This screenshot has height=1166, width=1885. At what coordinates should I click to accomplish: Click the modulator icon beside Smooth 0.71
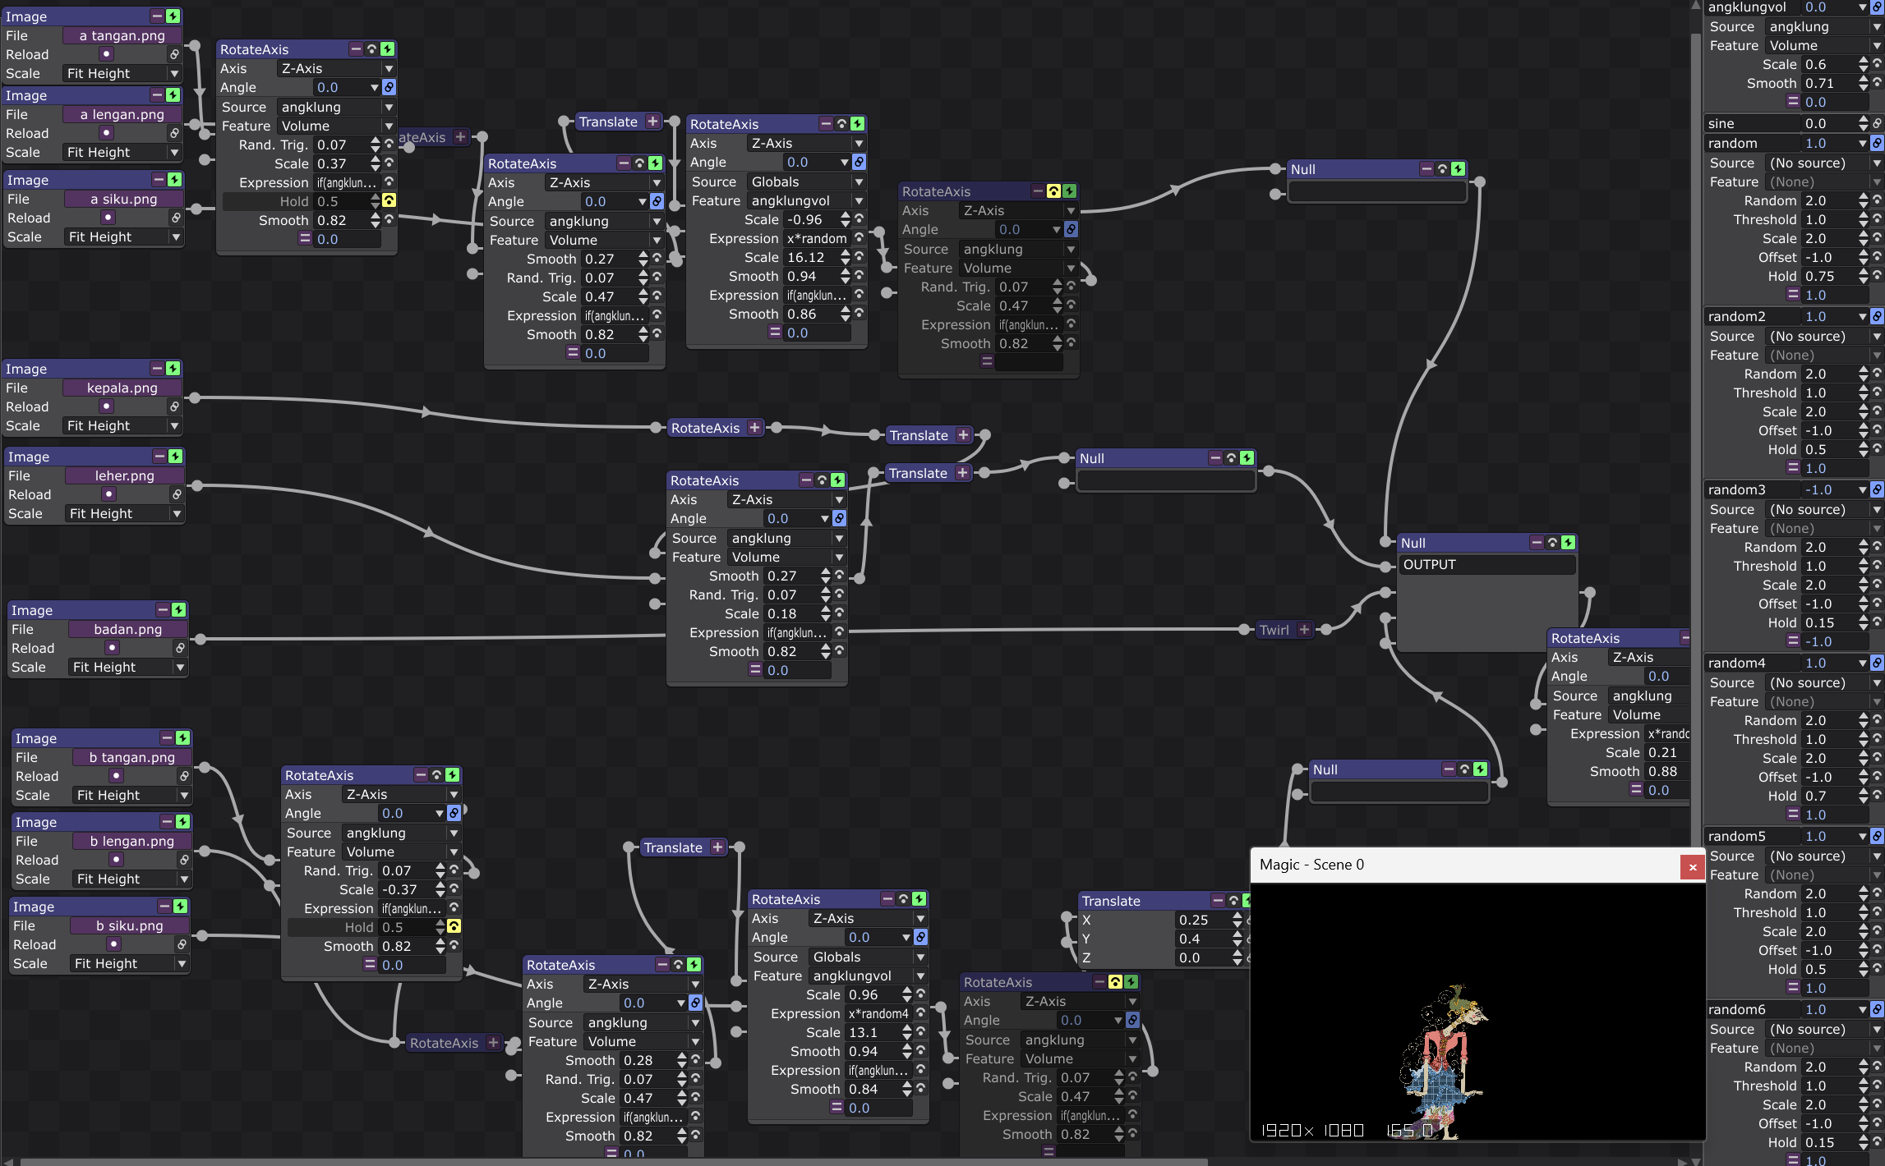click(x=1877, y=84)
